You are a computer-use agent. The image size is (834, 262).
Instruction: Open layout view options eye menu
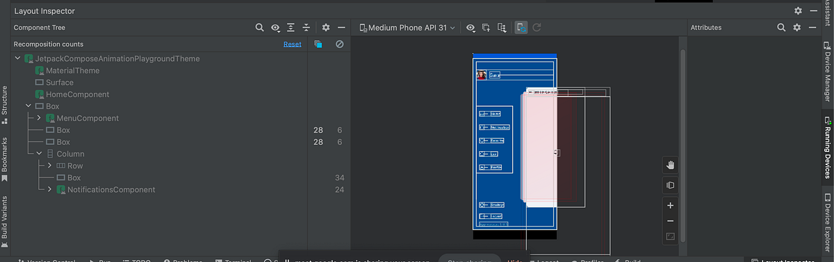[x=471, y=28]
